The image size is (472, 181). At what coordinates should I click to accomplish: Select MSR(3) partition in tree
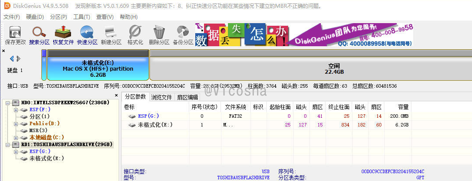38,130
